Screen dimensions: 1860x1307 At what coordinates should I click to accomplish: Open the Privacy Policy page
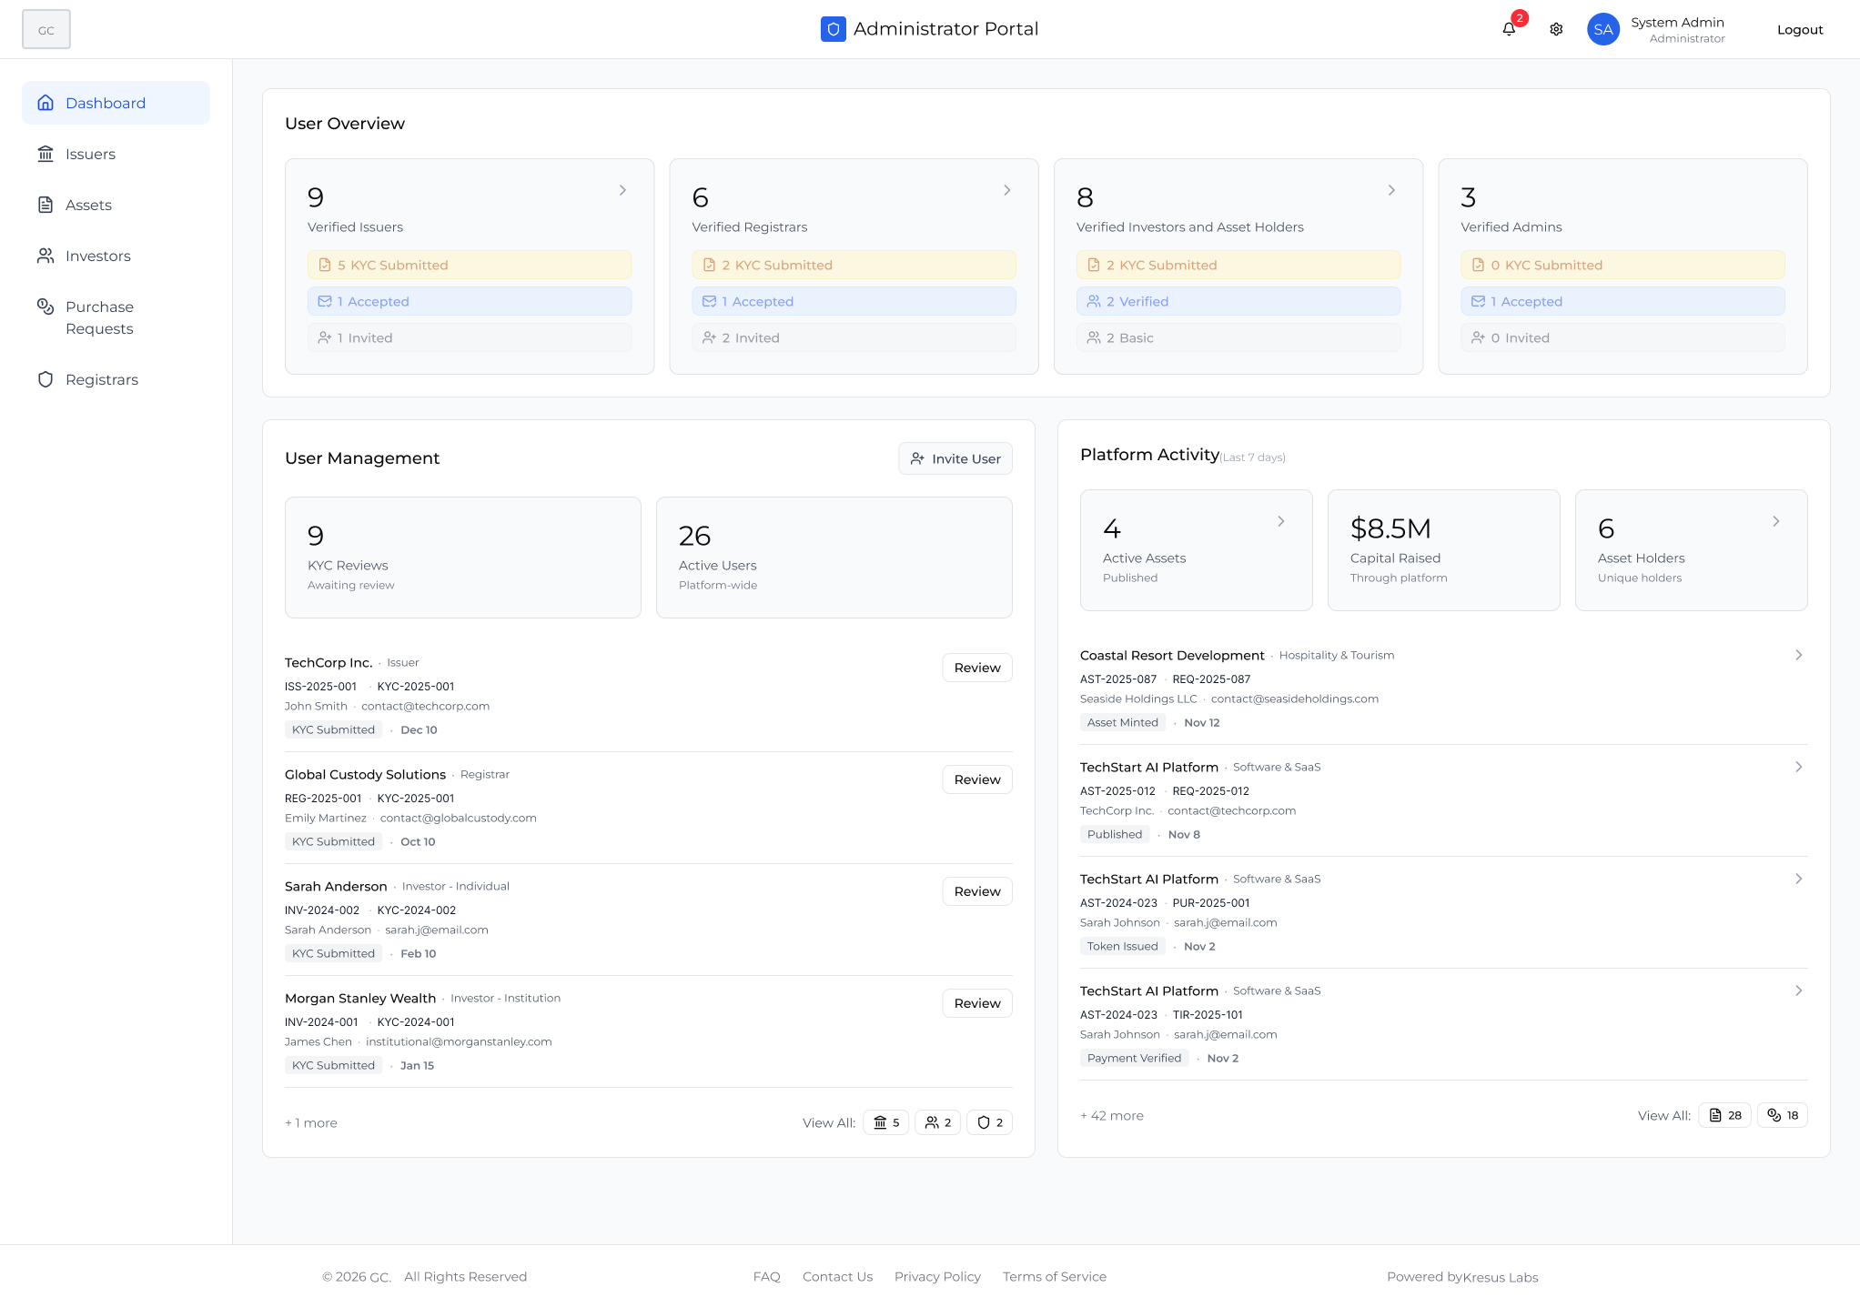point(937,1276)
